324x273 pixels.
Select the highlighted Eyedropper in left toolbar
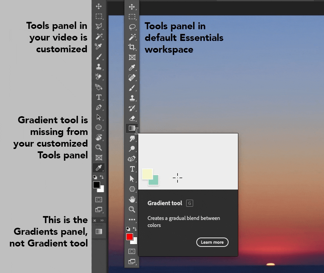[99, 168]
